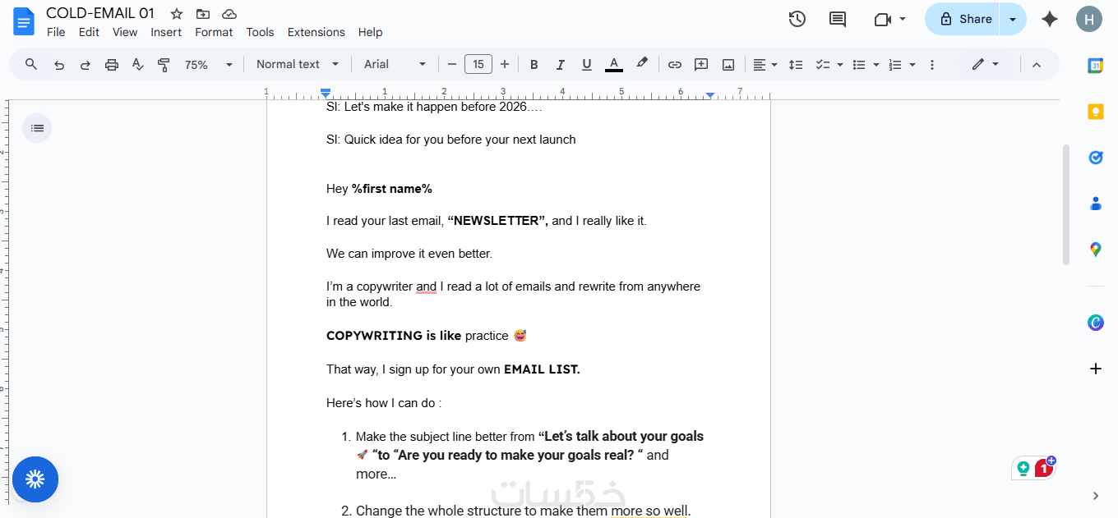Decrease the font size
The width and height of the screenshot is (1118, 518).
[452, 64]
